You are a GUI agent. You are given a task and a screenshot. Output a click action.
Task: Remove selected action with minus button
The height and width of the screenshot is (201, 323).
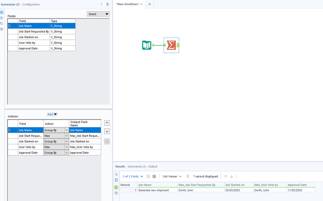click(x=107, y=141)
